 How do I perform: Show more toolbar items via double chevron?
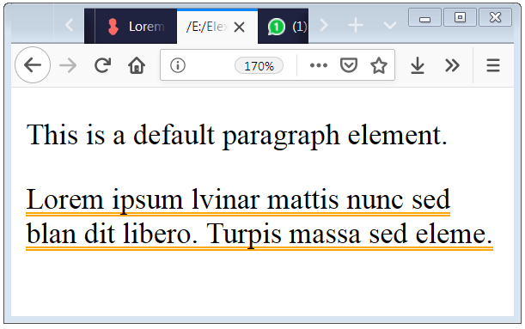pos(452,65)
